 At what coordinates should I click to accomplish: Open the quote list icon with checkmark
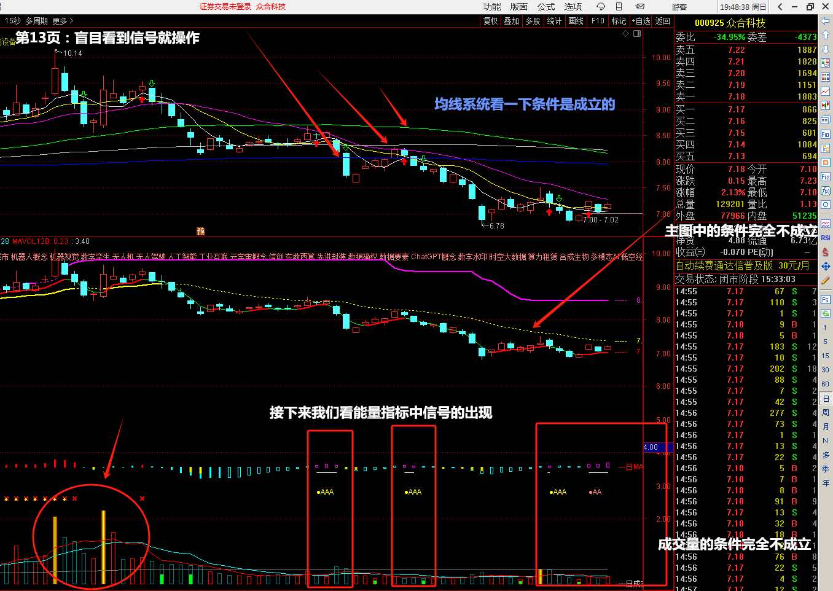tap(826, 63)
